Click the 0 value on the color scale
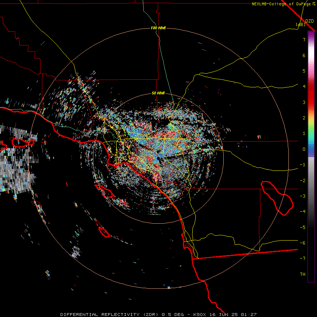This screenshot has width=317, height=317. point(304,149)
